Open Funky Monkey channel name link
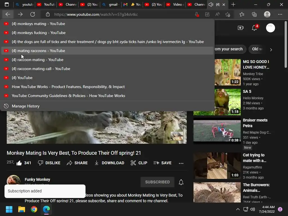This screenshot has width=288, height=216. click(x=37, y=179)
